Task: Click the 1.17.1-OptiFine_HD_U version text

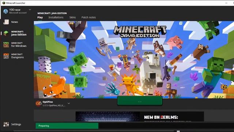Action: point(54,106)
